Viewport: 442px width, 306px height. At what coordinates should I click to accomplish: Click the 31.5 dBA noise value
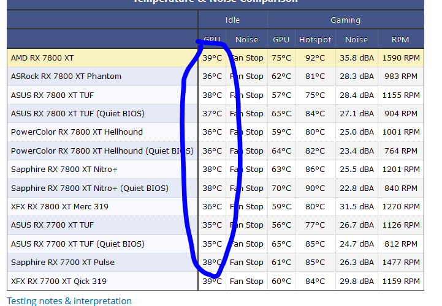[357, 207]
